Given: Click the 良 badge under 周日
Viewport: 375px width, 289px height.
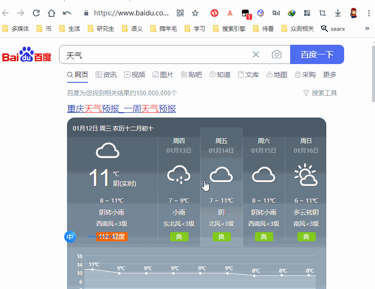Looking at the screenshot, I should [307, 236].
